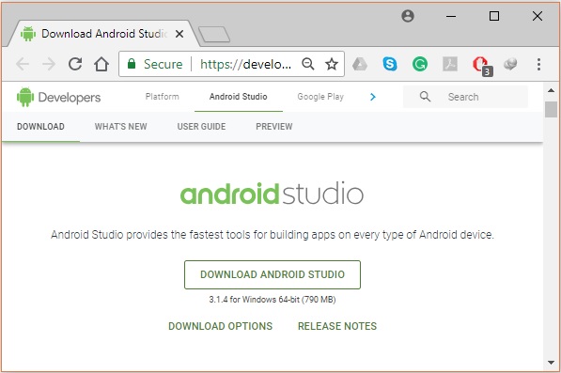Select the Android Studio navigation item

pos(239,97)
